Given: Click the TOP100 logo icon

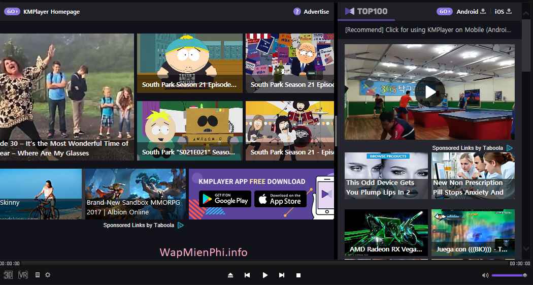Looking at the screenshot, I should click(349, 11).
